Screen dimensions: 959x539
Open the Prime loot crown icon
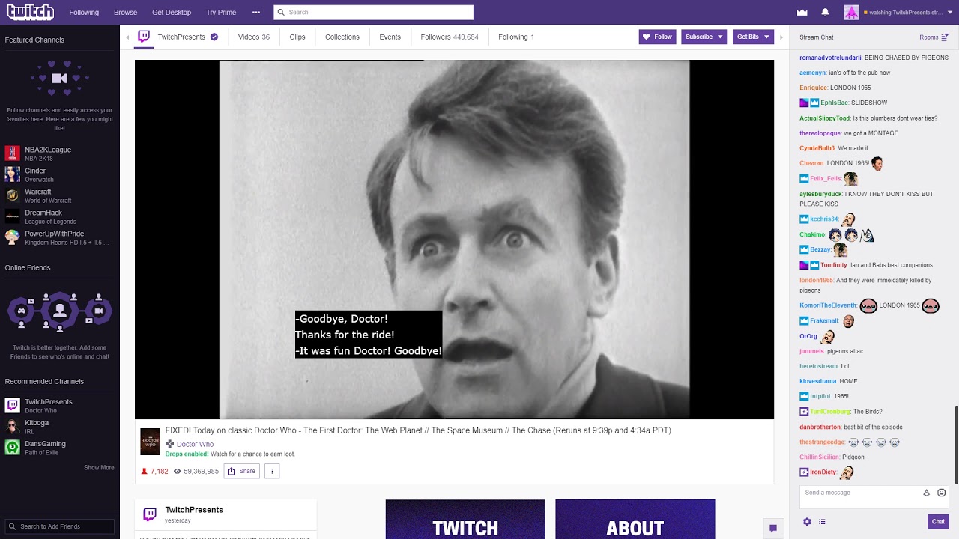(802, 13)
